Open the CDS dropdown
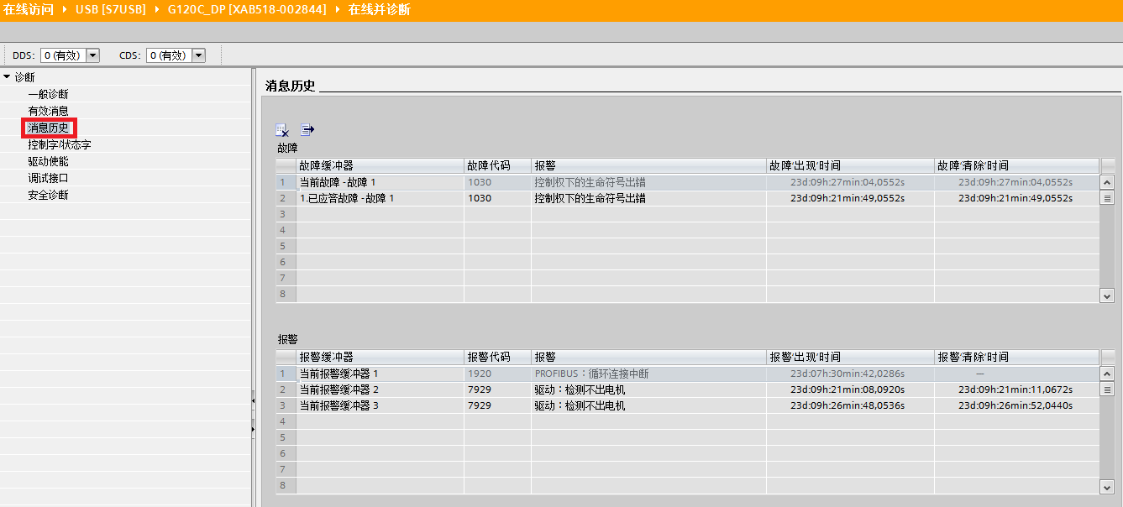Viewport: 1123px width, 507px height. [199, 55]
